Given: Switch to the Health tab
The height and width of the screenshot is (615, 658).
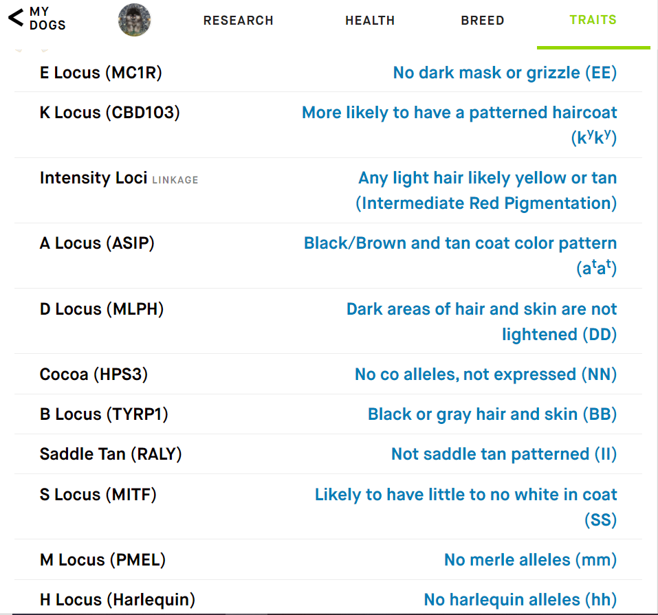Looking at the screenshot, I should coord(370,20).
